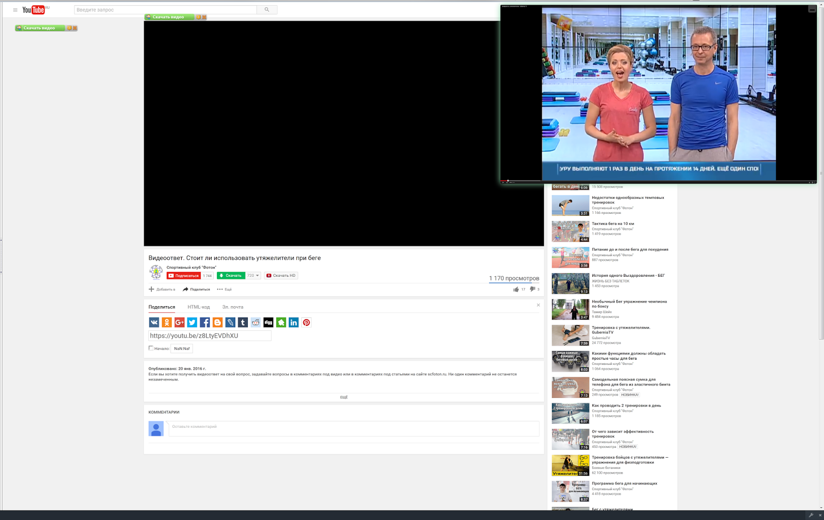Like the video with thumbs up
This screenshot has height=520, width=824.
(516, 289)
